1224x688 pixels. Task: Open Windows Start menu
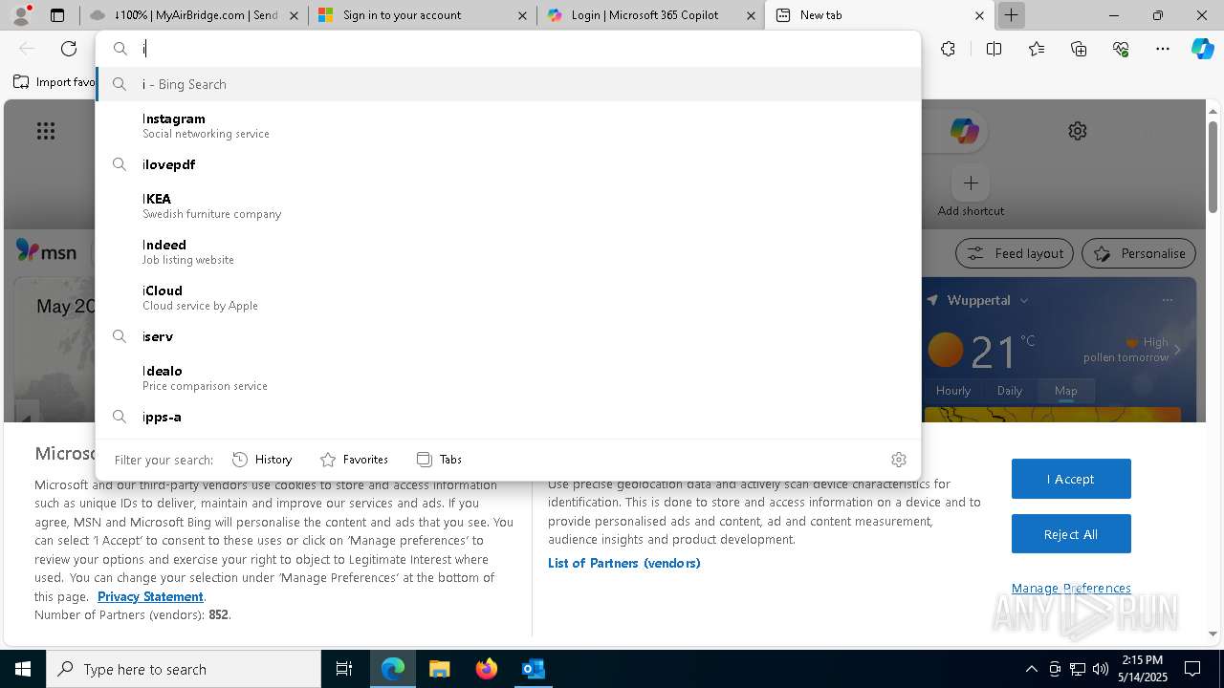[x=23, y=669]
